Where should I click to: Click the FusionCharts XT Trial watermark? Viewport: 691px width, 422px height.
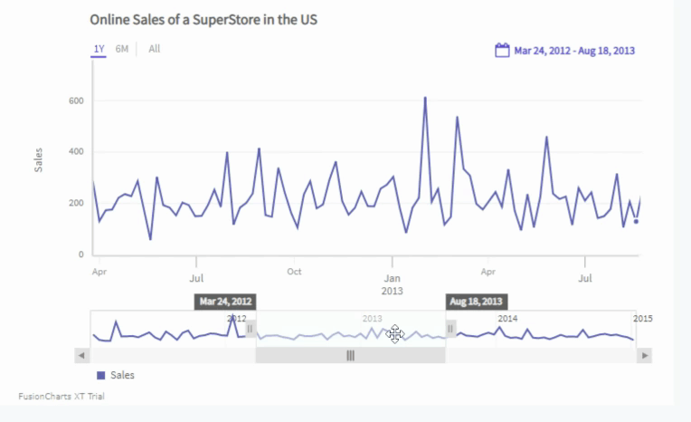tap(62, 397)
